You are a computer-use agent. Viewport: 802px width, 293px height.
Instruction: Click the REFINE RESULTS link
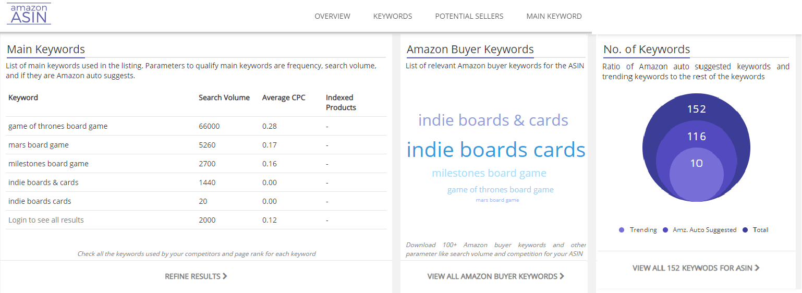click(x=196, y=276)
